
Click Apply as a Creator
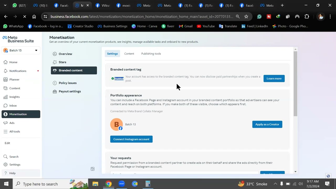(267, 124)
